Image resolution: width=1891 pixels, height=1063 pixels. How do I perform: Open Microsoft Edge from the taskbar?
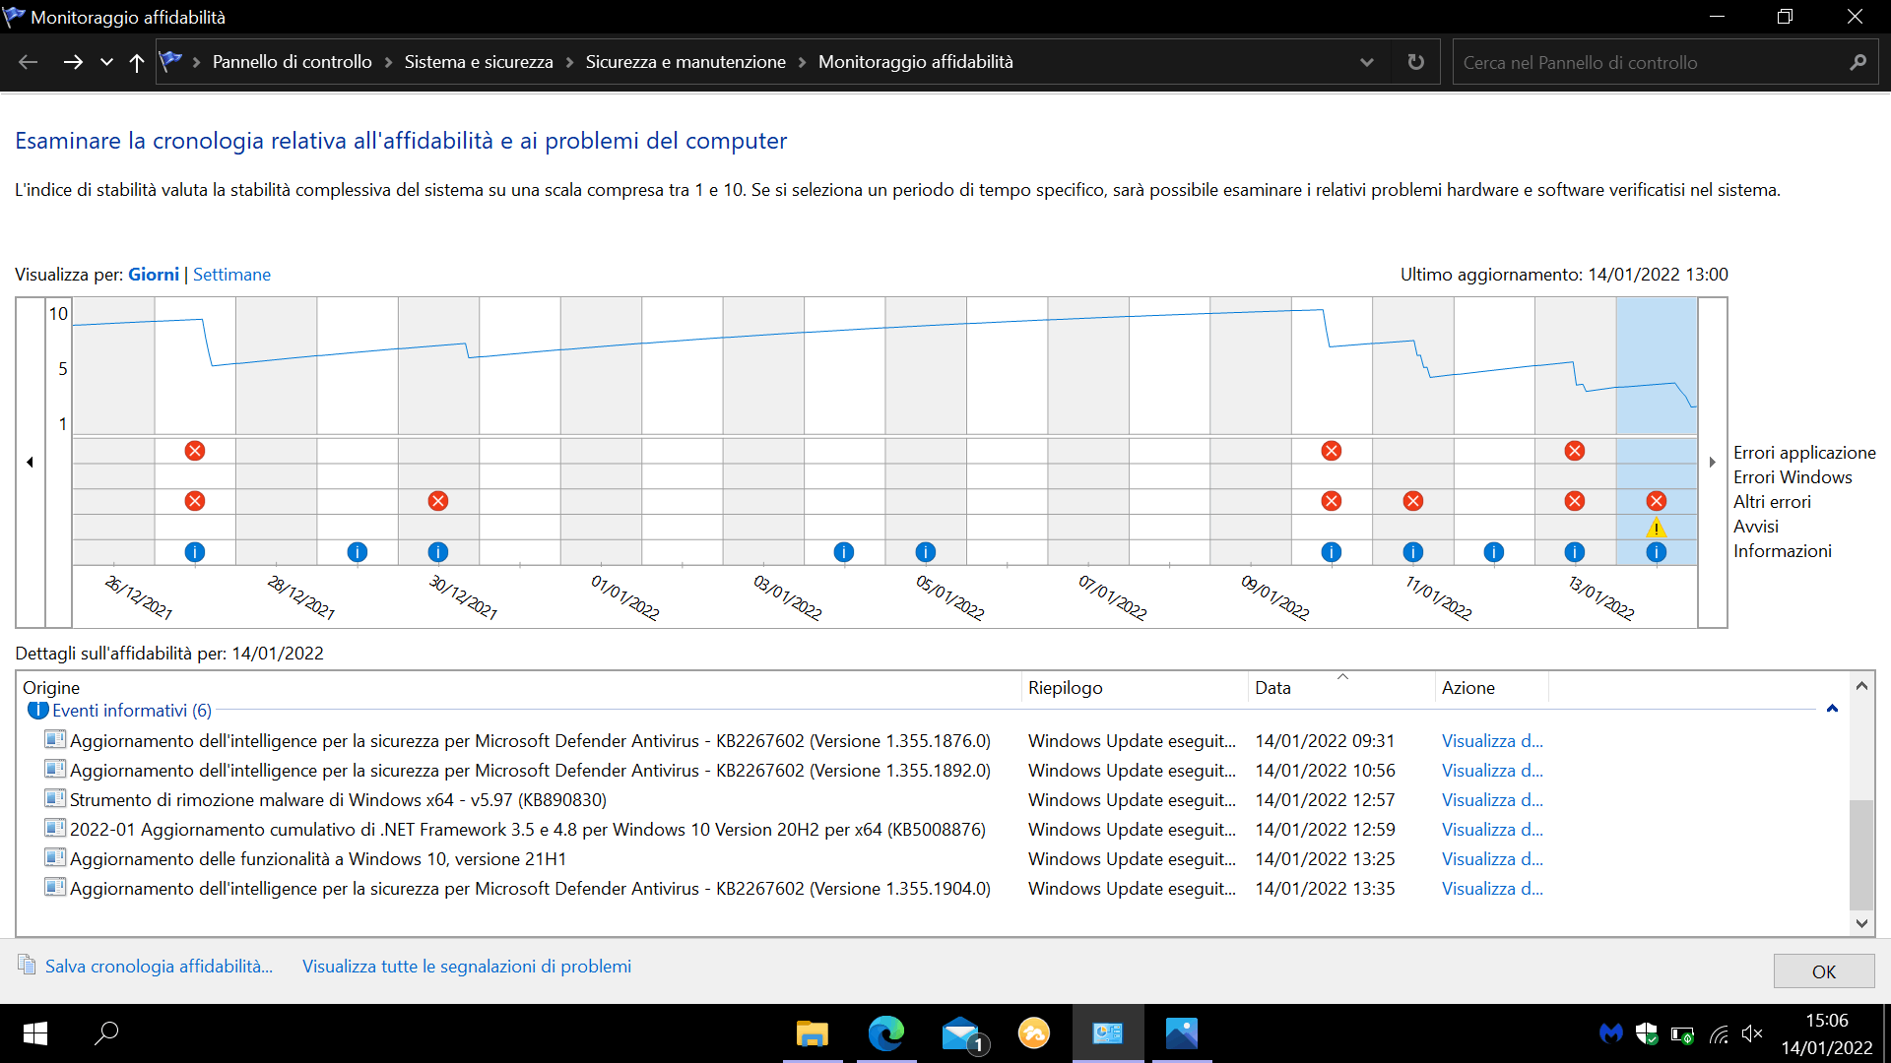click(886, 1033)
